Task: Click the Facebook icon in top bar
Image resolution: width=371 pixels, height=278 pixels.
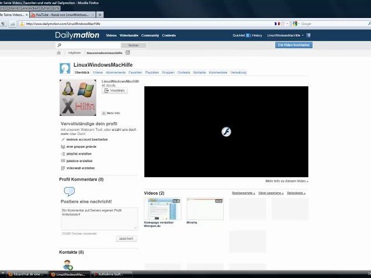Action: (x=308, y=35)
